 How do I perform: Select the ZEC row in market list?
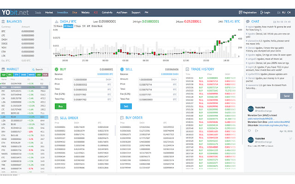click(24, 91)
